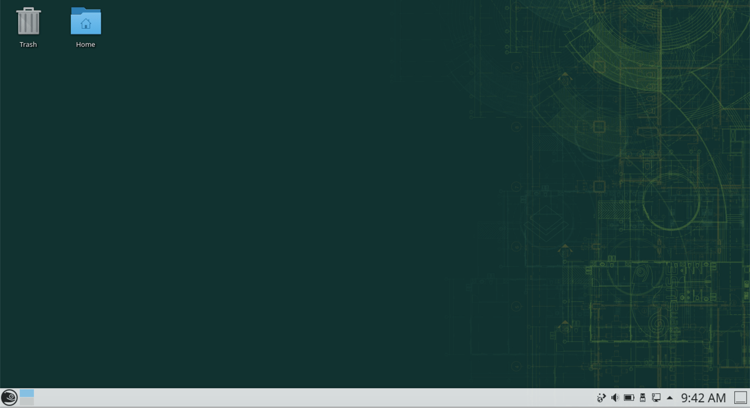Open the calendar by clicking the clock

pyautogui.click(x=703, y=397)
